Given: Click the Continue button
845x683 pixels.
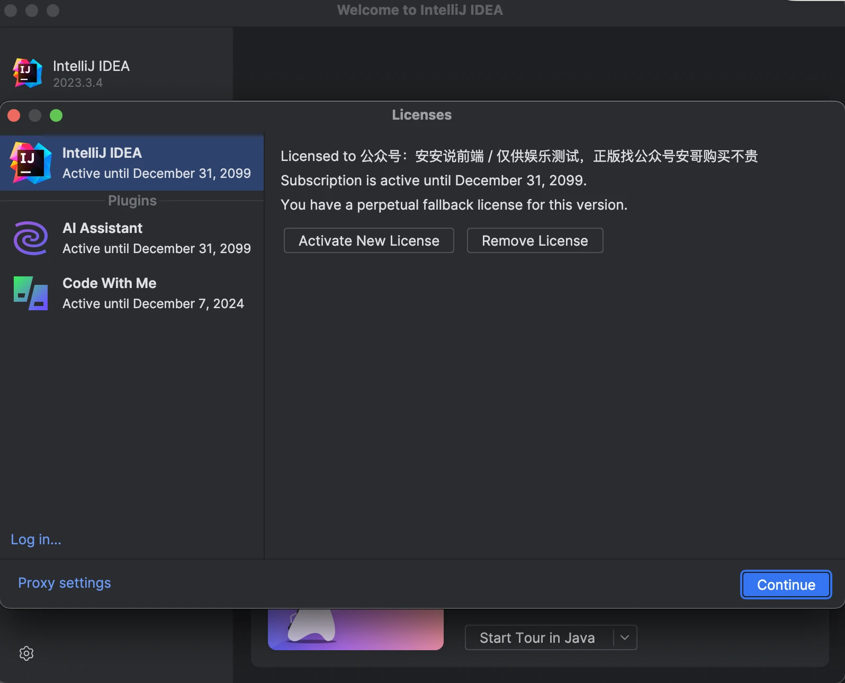Looking at the screenshot, I should pos(786,585).
